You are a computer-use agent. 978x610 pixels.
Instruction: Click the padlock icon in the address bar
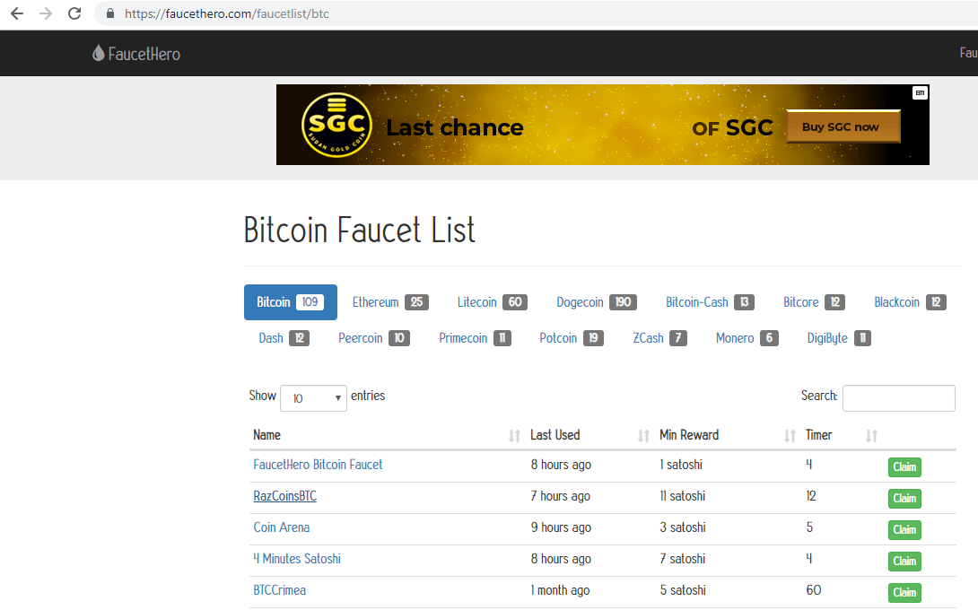(x=110, y=13)
